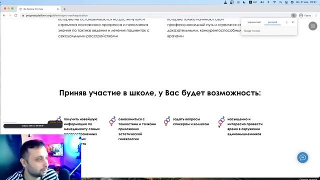The width and height of the screenshot is (320, 180).
Task: Click gender icon beside 'ознакомиться с тонкостями'
Action: [x=112, y=121]
